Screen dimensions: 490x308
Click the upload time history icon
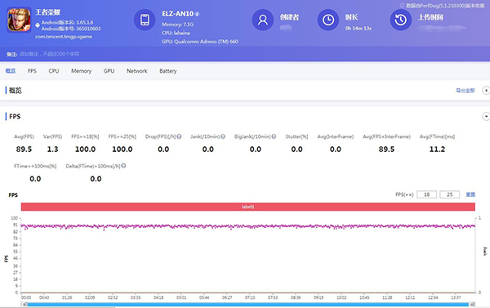pyautogui.click(x=401, y=20)
